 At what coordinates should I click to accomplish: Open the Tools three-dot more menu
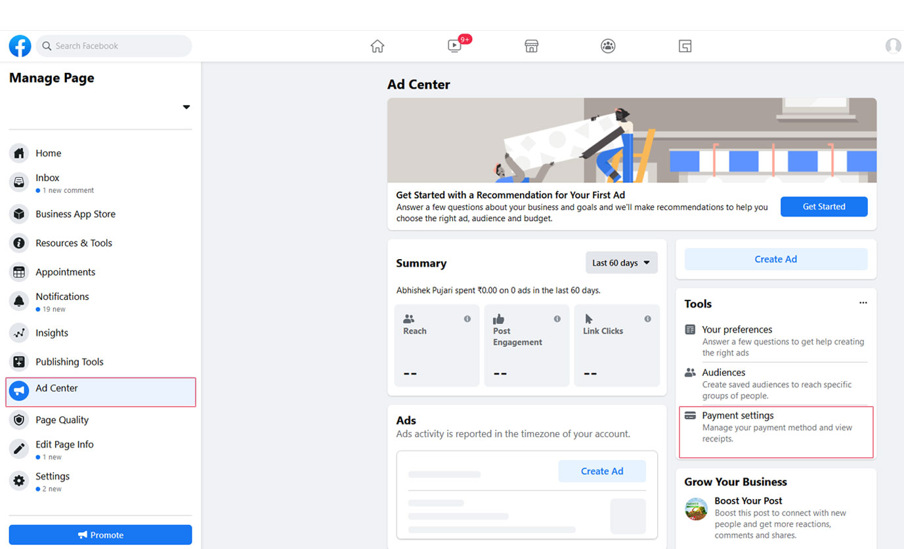863,303
